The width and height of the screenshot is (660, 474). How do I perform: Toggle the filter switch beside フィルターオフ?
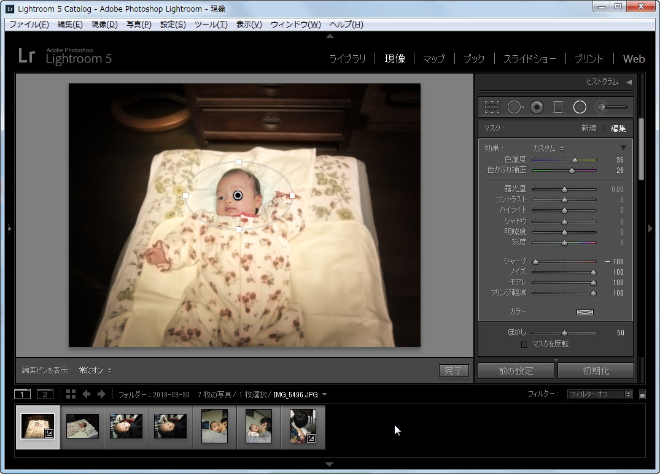click(642, 394)
